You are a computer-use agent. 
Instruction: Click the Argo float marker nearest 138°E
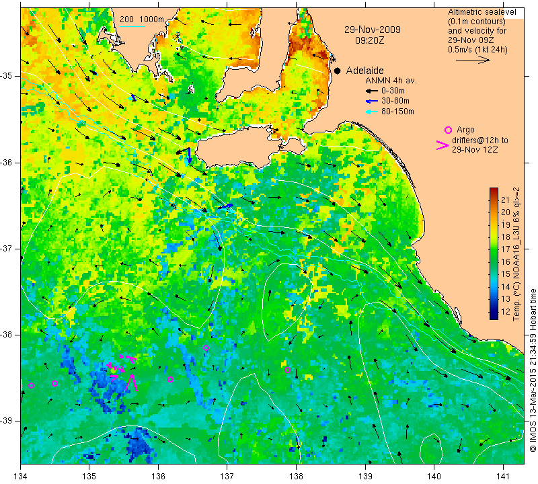click(288, 370)
